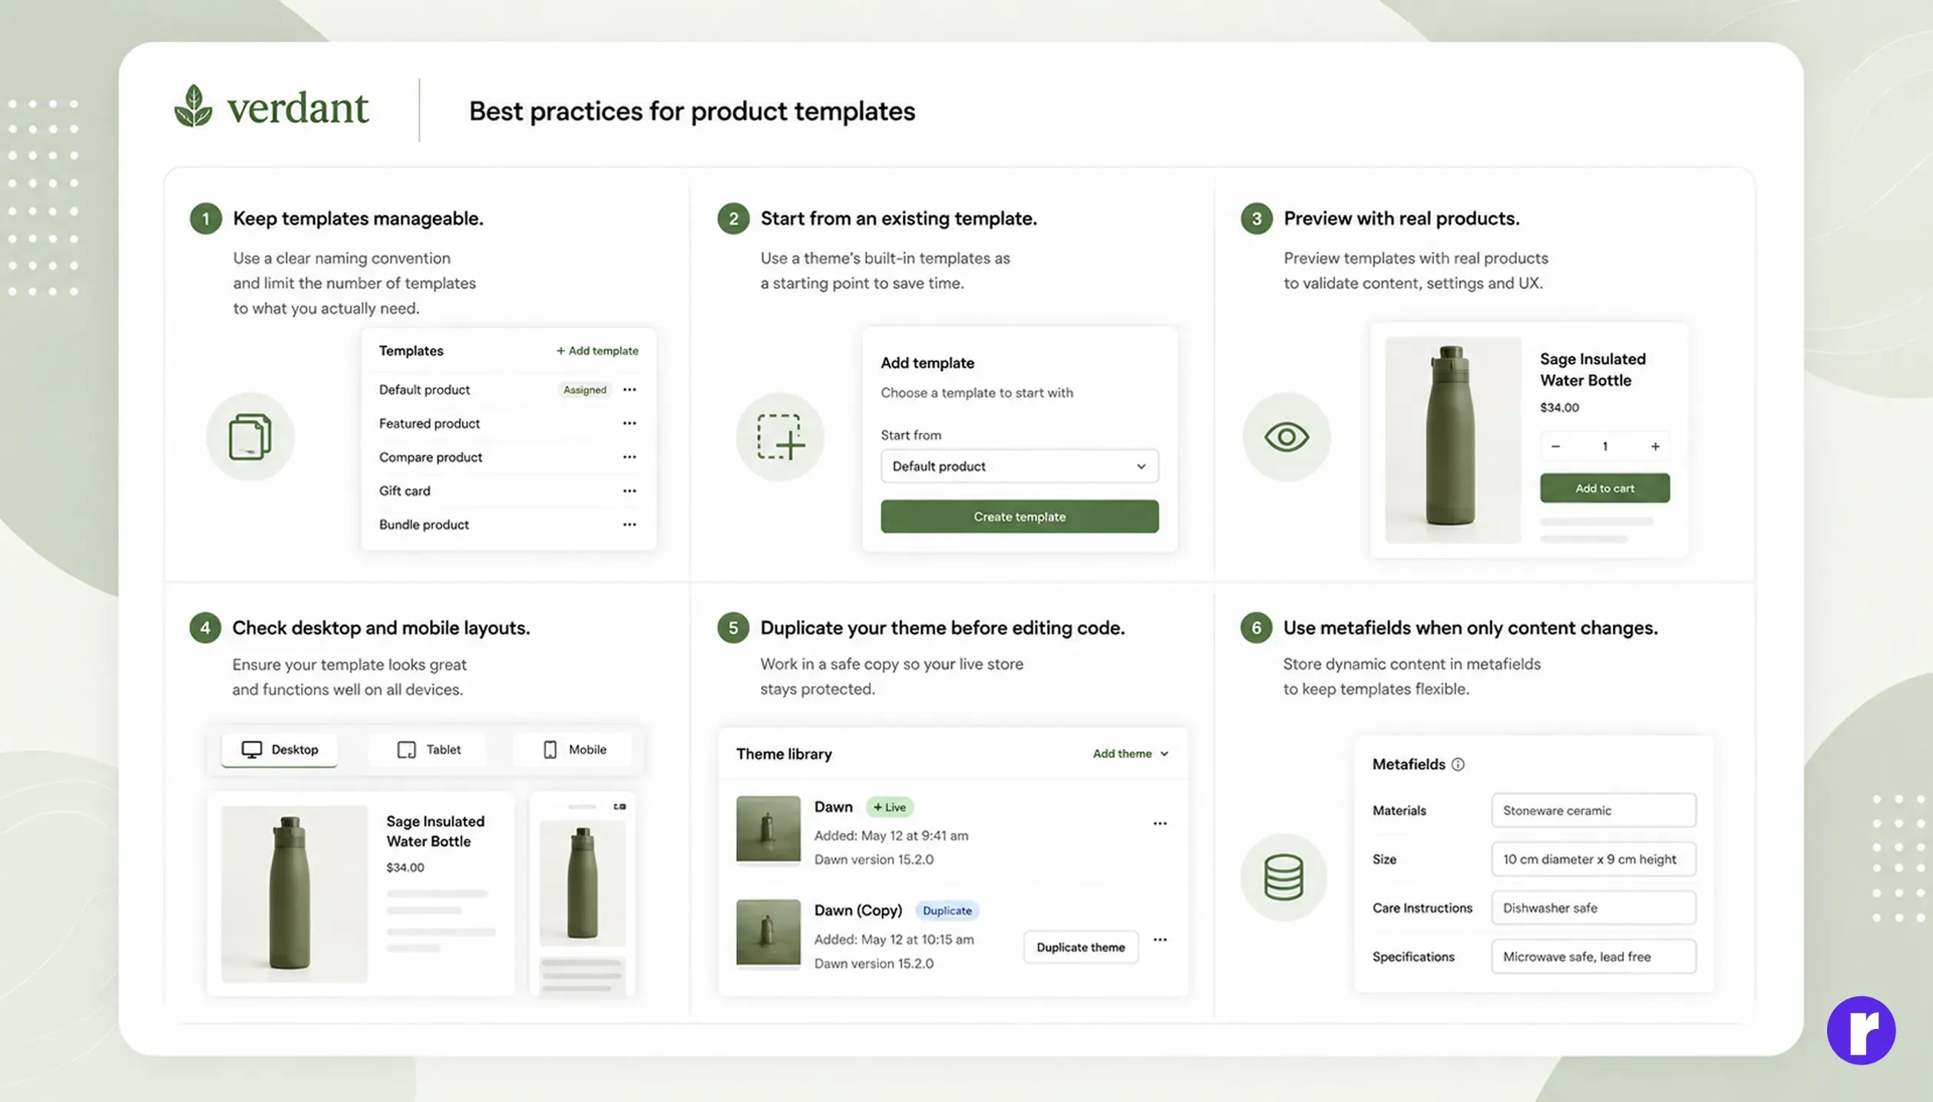Open the more-options menu for Dawn (Copy)

[x=1160, y=939]
